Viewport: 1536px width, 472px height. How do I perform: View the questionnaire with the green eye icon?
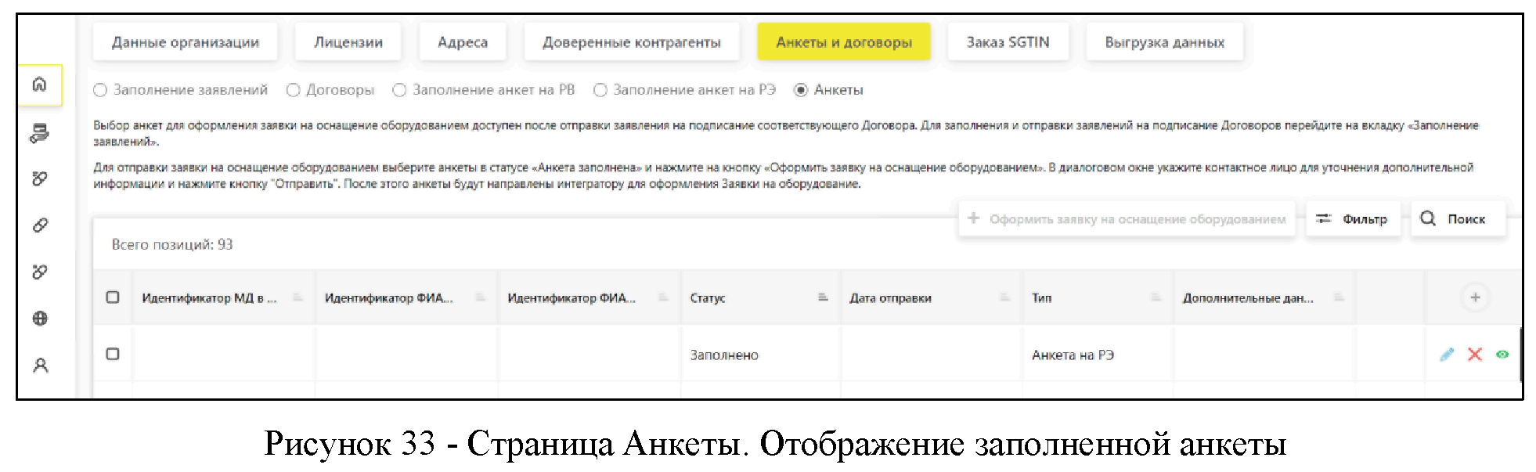coord(1502,355)
